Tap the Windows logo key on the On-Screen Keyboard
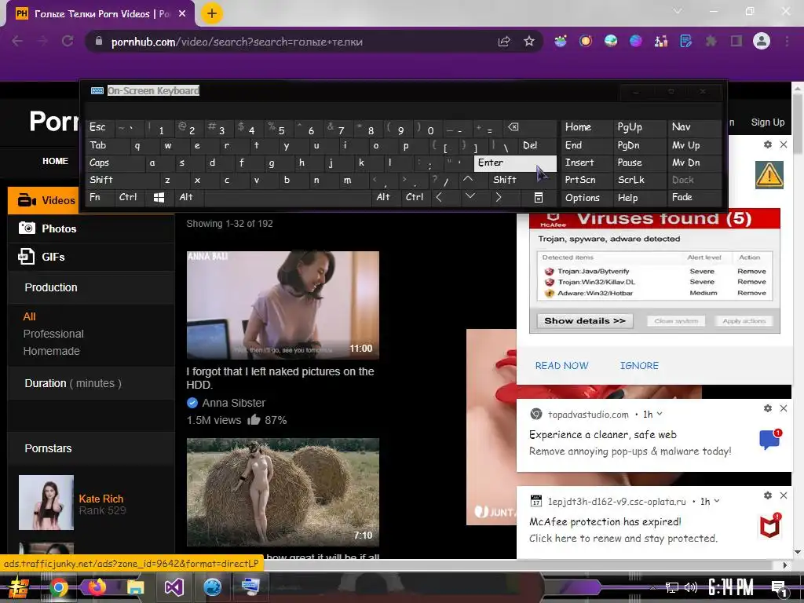This screenshot has width=804, height=603. (159, 197)
